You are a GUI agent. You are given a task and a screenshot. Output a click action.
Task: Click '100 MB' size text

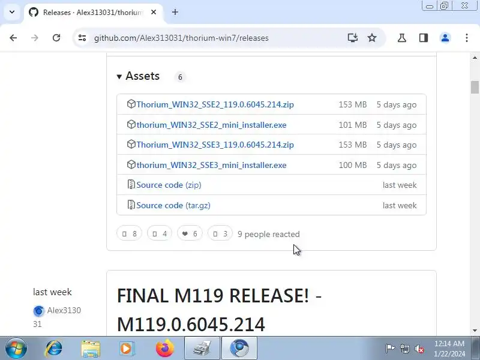(353, 165)
